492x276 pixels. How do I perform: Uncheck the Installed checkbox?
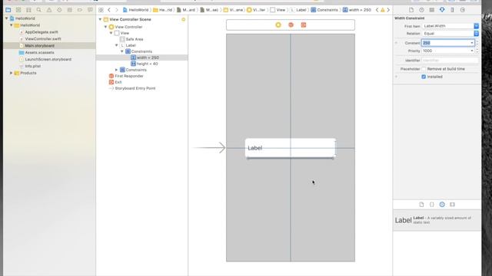point(424,77)
